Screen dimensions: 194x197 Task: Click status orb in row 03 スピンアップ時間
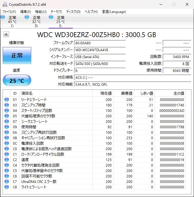click(x=7, y=105)
